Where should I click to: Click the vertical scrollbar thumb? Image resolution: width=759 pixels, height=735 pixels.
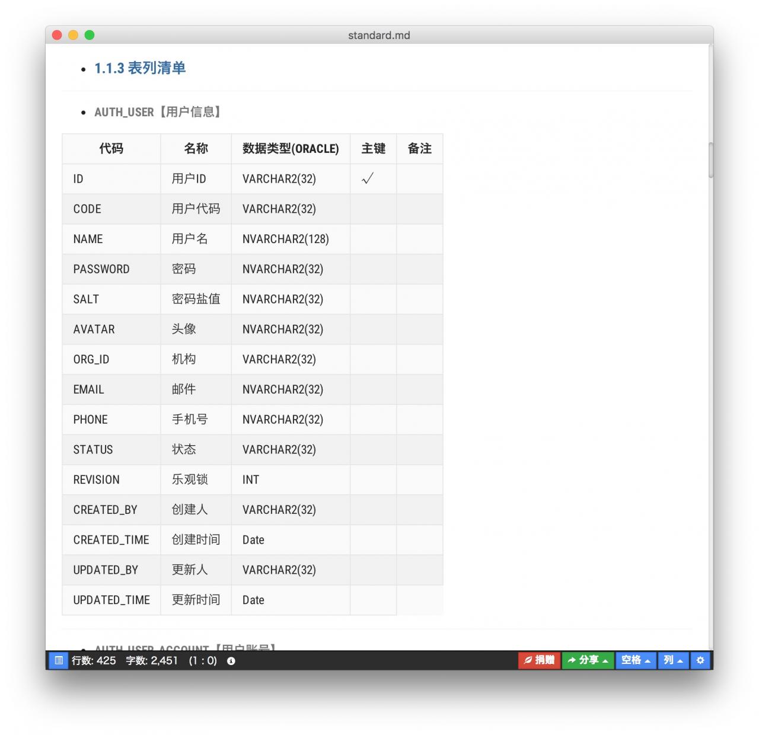tap(710, 160)
